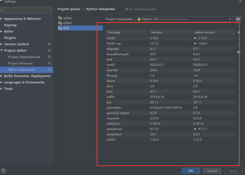
Task: Open Project Dependencies settings page
Action: click(24, 57)
